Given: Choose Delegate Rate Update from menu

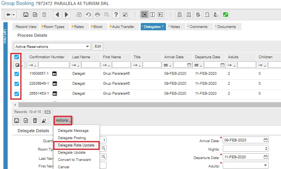Looking at the screenshot, I should (x=76, y=145).
